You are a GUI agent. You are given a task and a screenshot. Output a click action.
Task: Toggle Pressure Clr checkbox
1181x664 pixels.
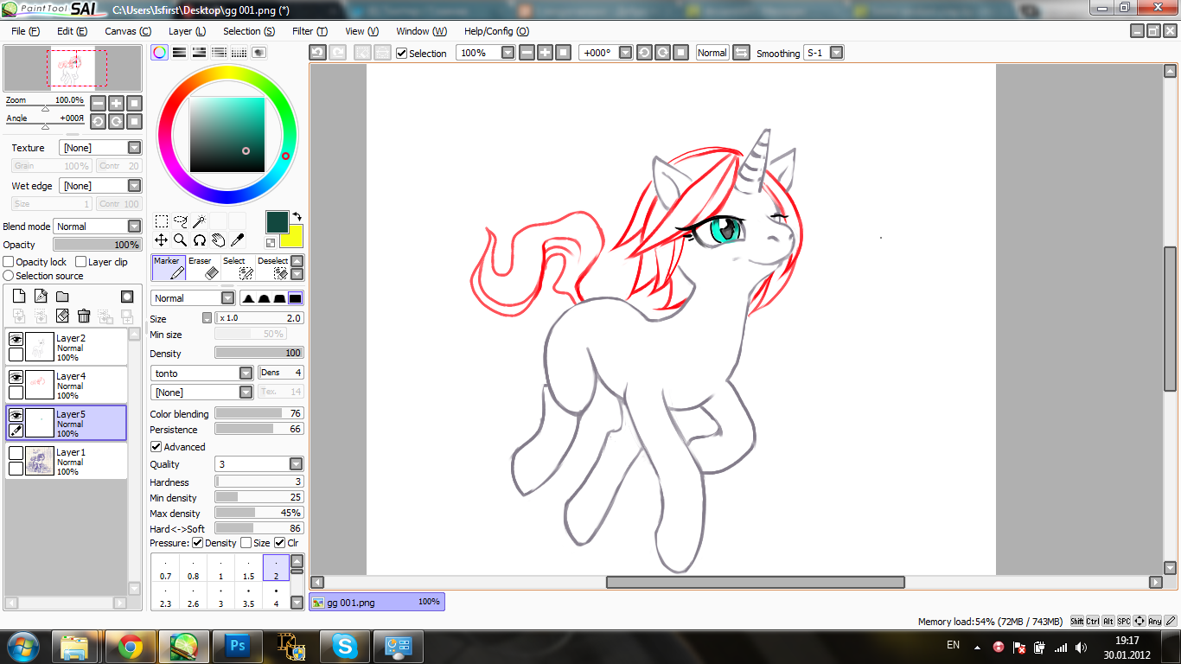pyautogui.click(x=280, y=543)
